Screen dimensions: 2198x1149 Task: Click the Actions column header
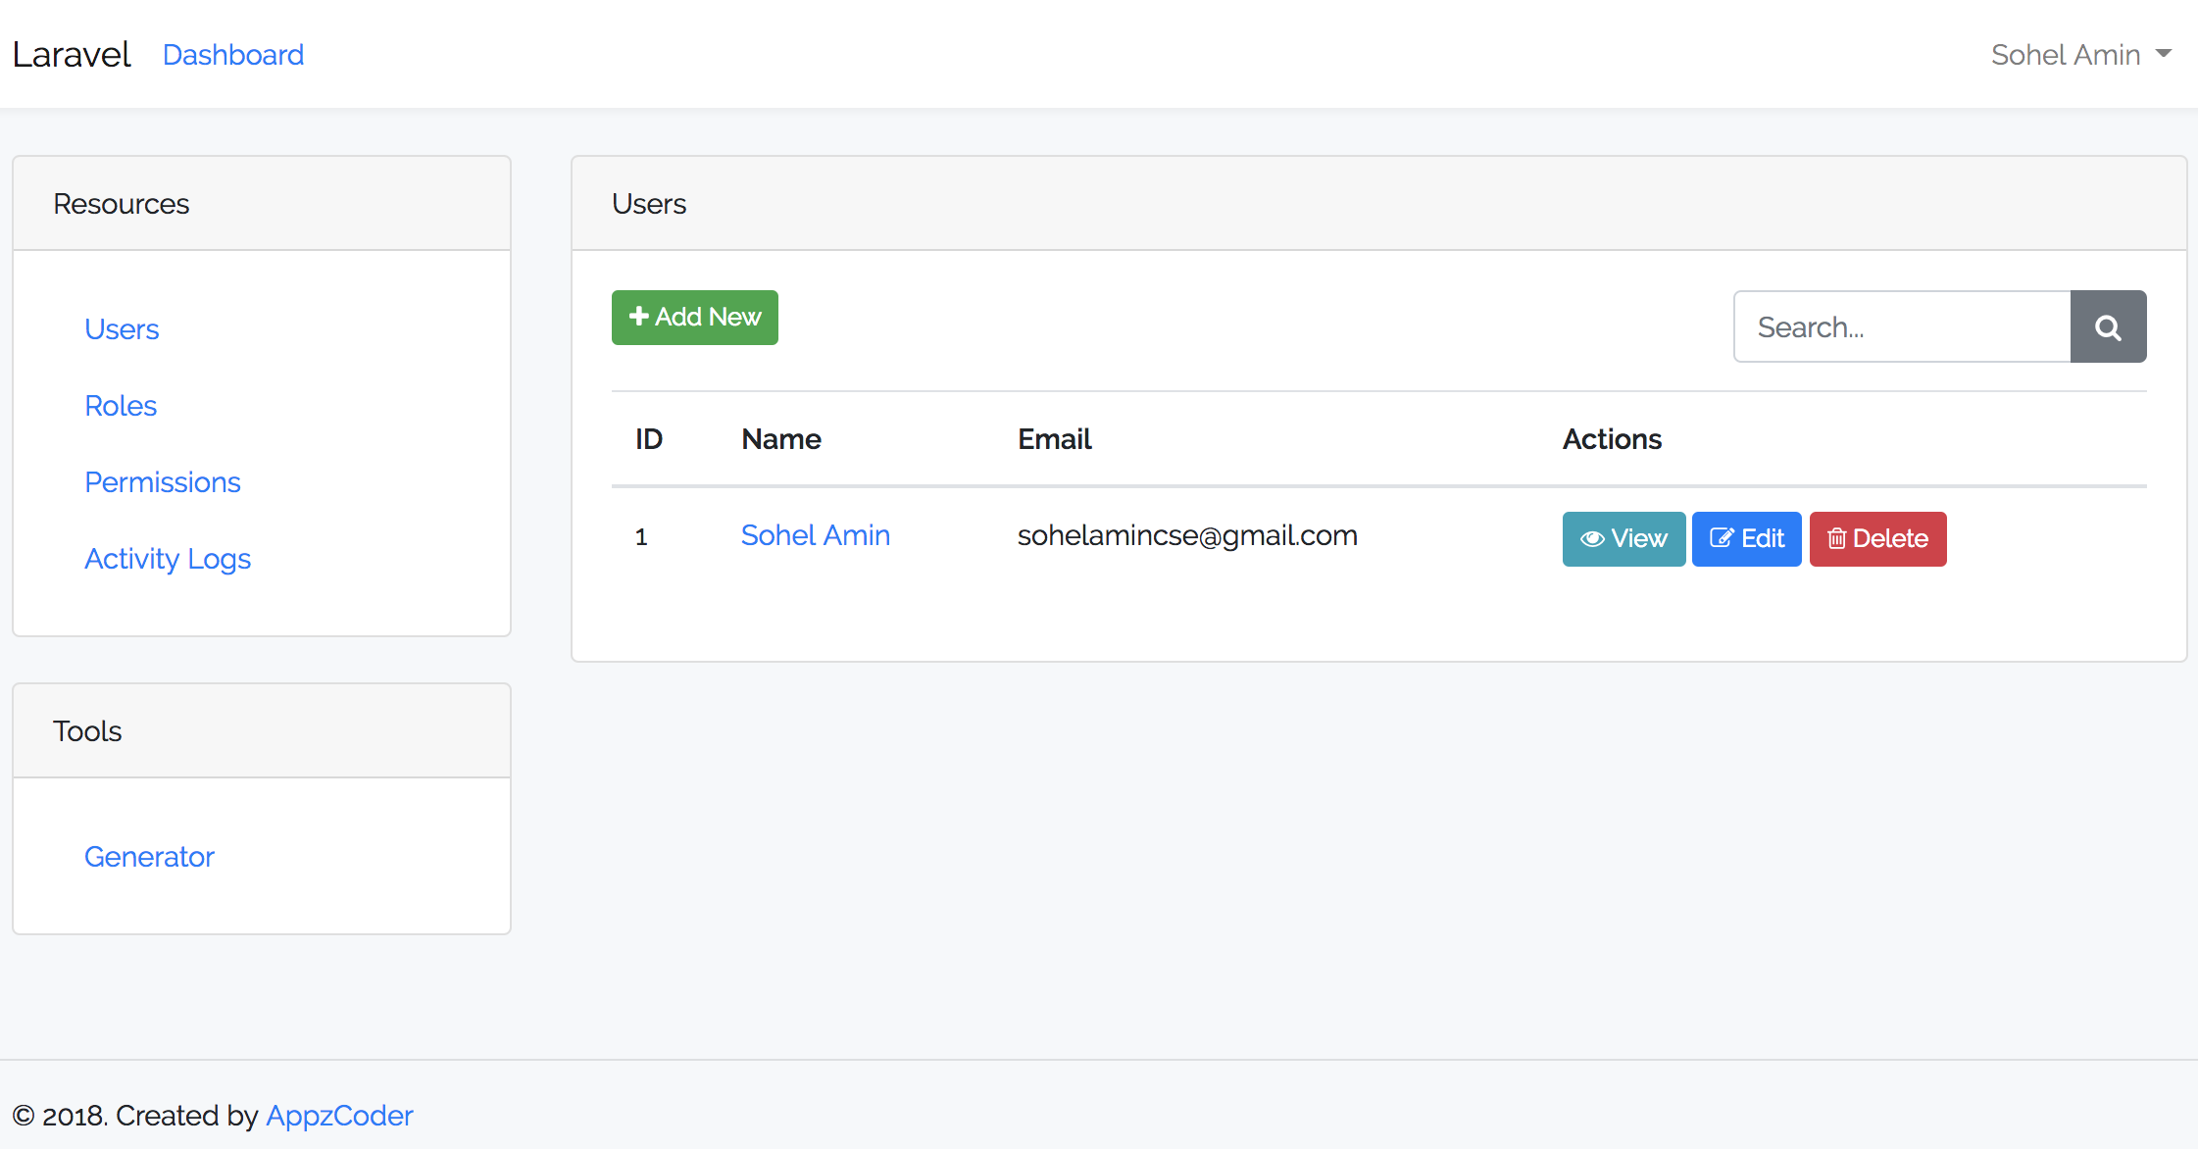1612,439
